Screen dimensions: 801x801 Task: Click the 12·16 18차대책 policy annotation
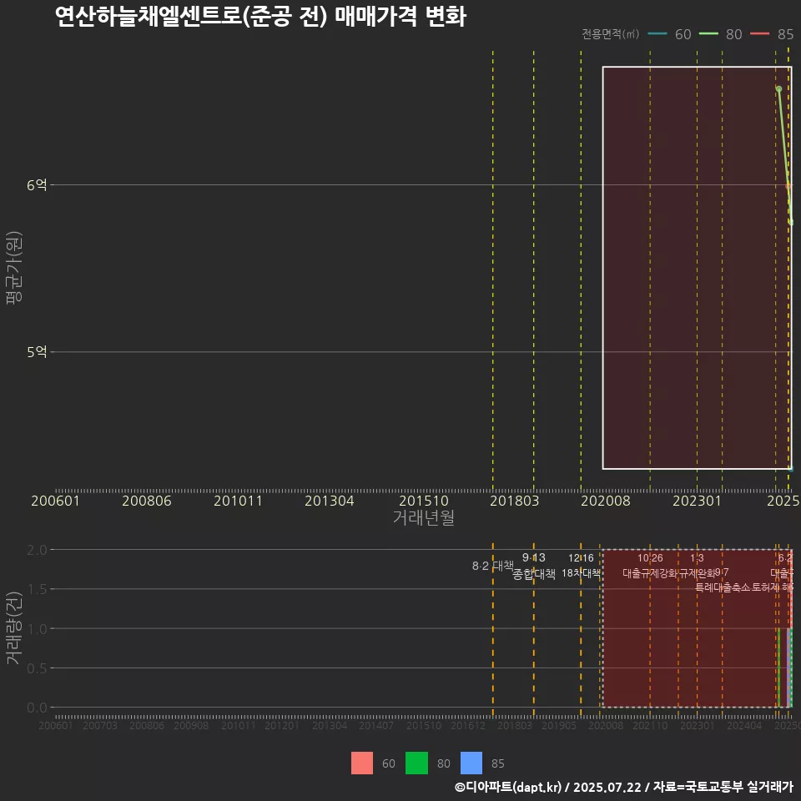coord(581,566)
